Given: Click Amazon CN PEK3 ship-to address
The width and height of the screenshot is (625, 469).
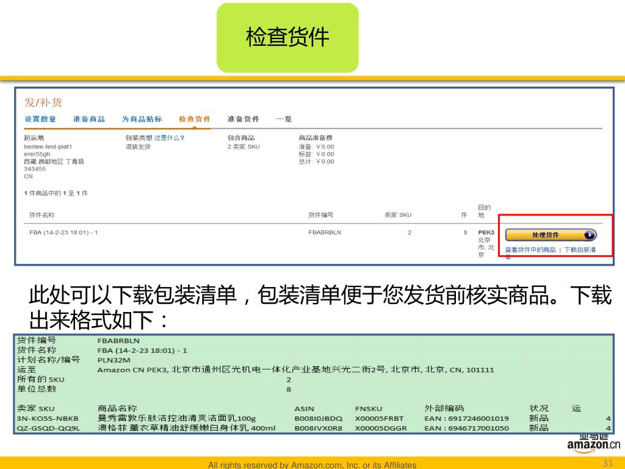Looking at the screenshot, I should coord(295,369).
